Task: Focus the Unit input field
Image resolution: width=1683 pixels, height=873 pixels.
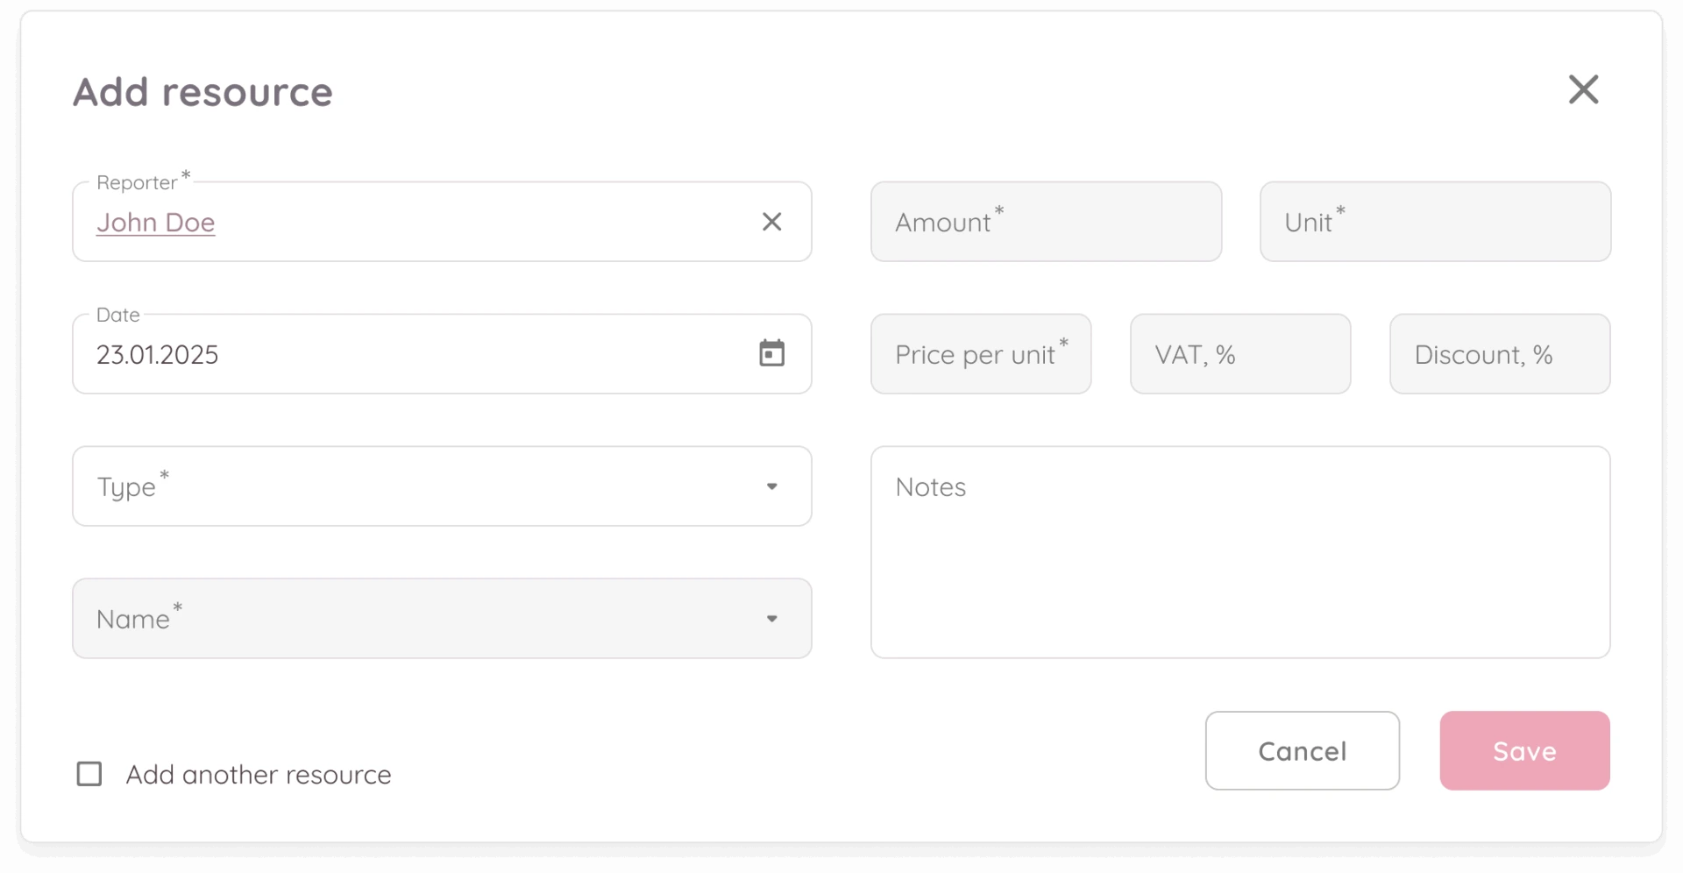Action: click(x=1435, y=222)
